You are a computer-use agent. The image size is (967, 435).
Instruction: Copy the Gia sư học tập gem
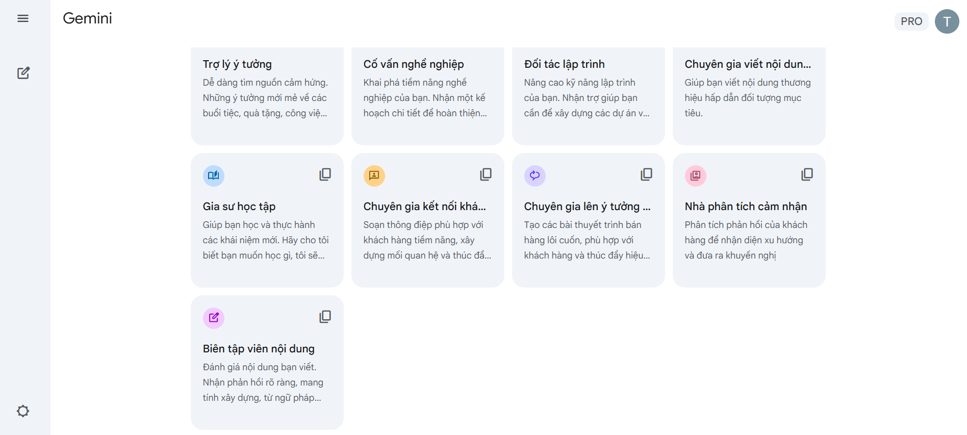[x=325, y=174]
